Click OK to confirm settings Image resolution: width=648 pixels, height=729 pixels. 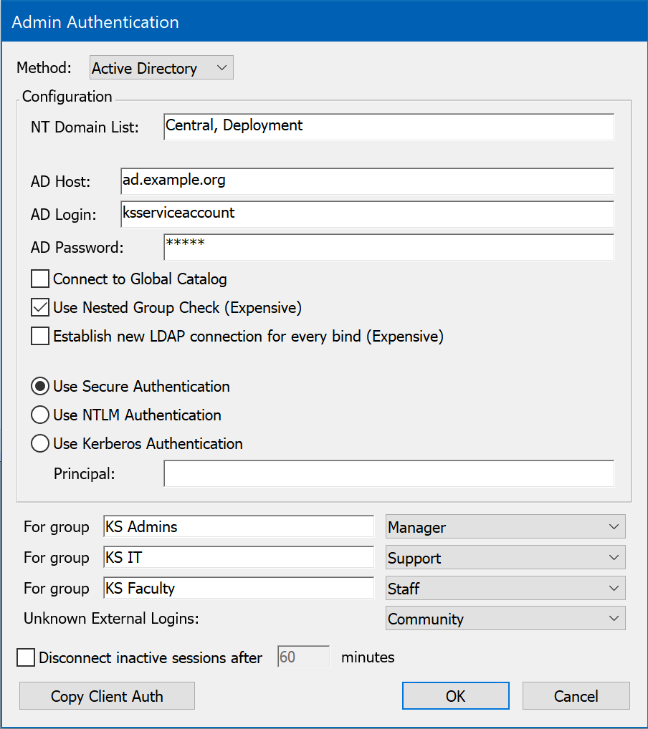pyautogui.click(x=455, y=696)
